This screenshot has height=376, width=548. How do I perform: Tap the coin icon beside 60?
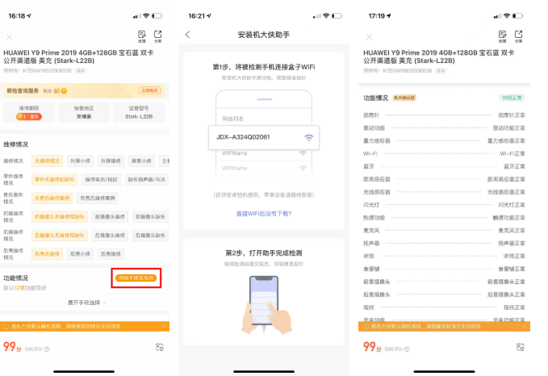pyautogui.click(x=64, y=91)
